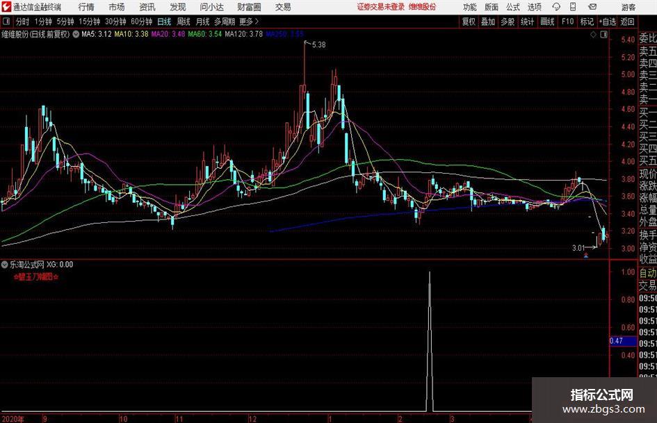Click the MA60: 3.54 value
657x423 pixels.
[x=205, y=34]
